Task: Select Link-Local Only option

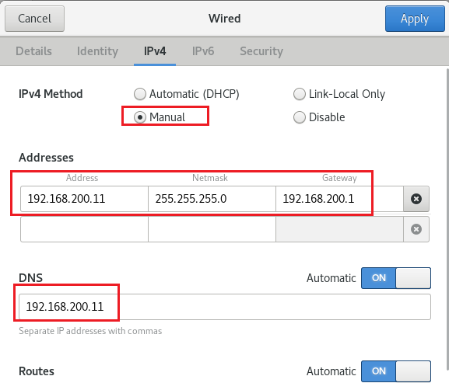Action: (339, 94)
